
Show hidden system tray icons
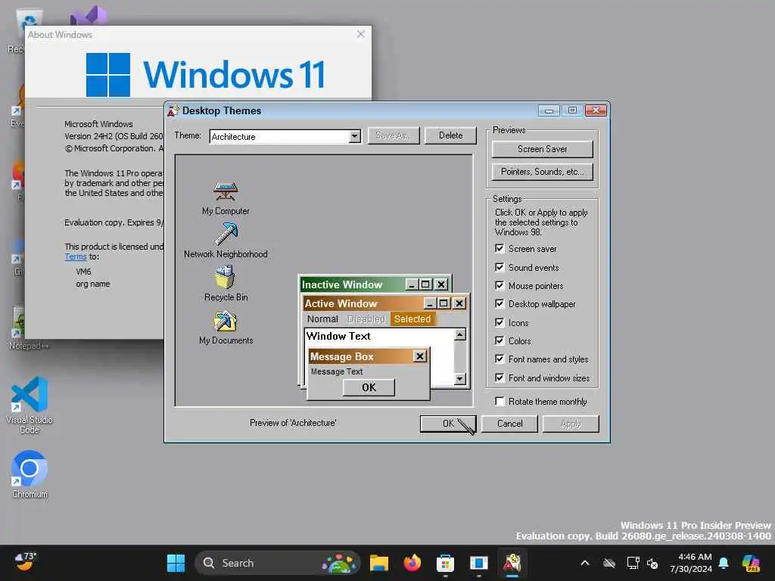point(585,563)
